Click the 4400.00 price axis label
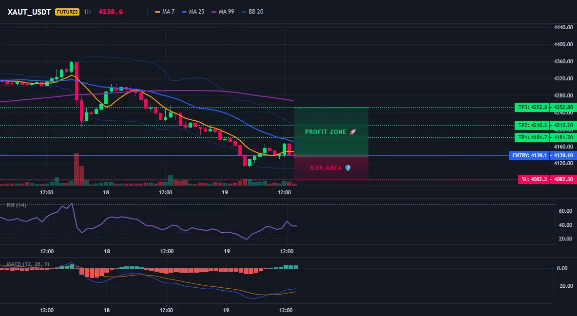This screenshot has height=316, width=577. point(563,44)
